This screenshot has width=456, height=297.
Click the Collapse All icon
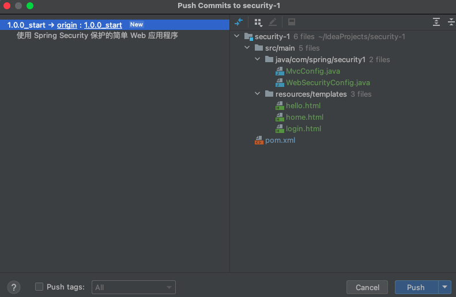pos(451,22)
